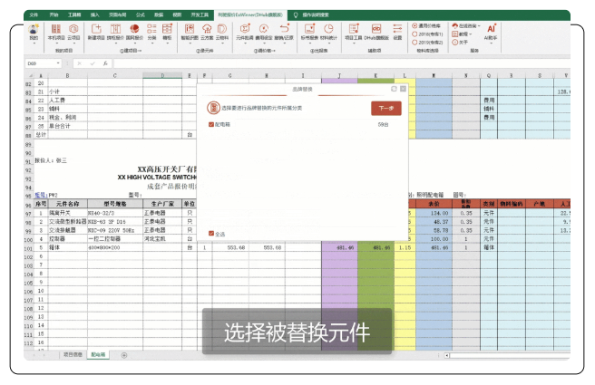Select row header 101
The width and height of the screenshot is (595, 385).
28,249
